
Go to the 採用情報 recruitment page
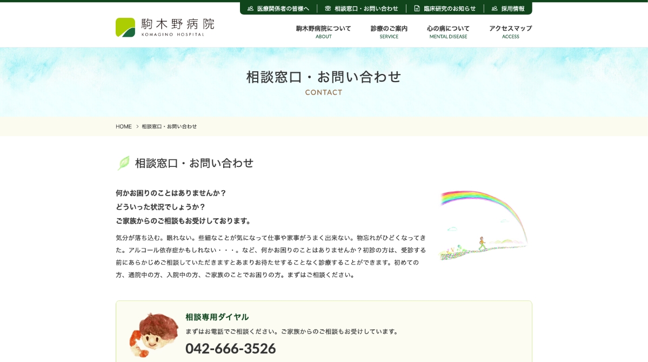(512, 9)
